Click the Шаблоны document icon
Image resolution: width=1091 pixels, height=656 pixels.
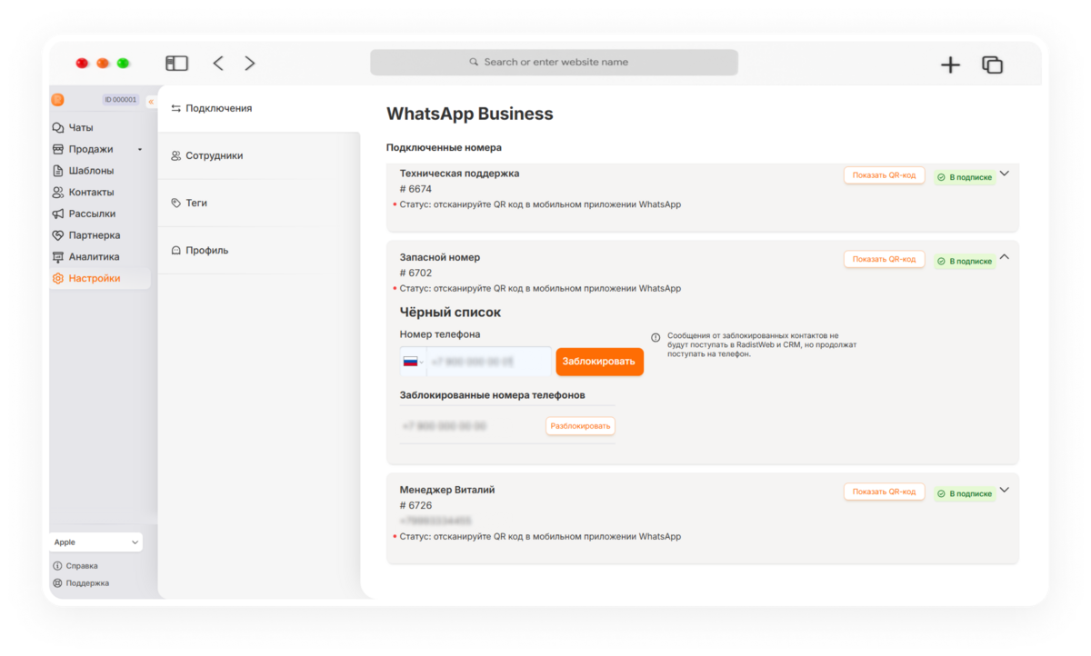(58, 171)
